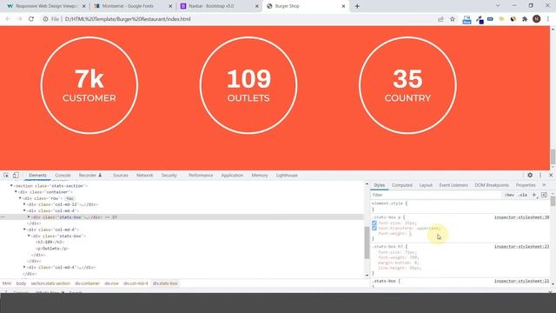Open the color picker eyedropper extension
556x313 pixels.
(480, 19)
